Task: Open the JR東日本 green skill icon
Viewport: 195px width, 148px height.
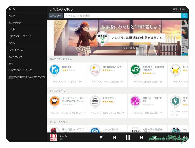Action: tap(135, 70)
